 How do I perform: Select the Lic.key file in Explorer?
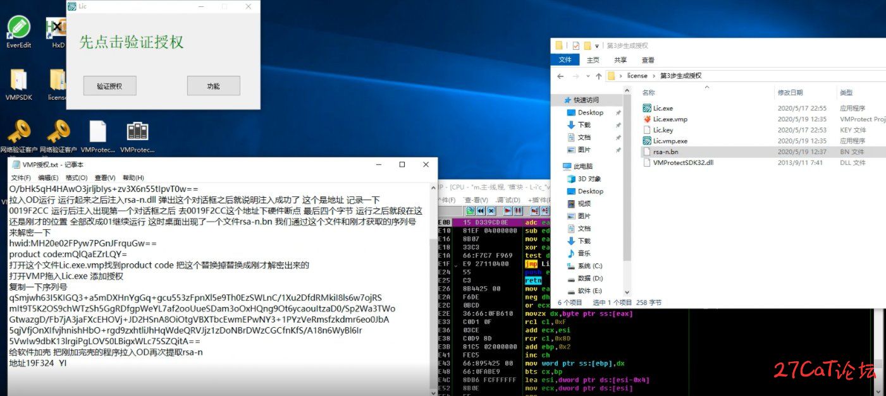tap(658, 130)
